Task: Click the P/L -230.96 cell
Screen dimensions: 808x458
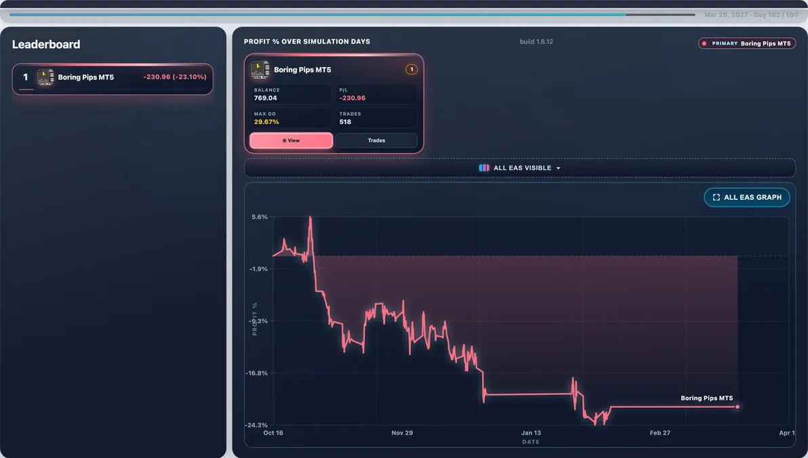Action: [376, 94]
